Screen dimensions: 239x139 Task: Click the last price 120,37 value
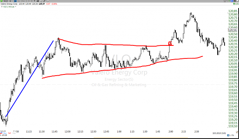[x=42, y=4]
